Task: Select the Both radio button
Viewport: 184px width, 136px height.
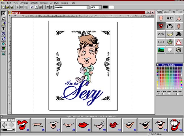Action: coord(169,94)
